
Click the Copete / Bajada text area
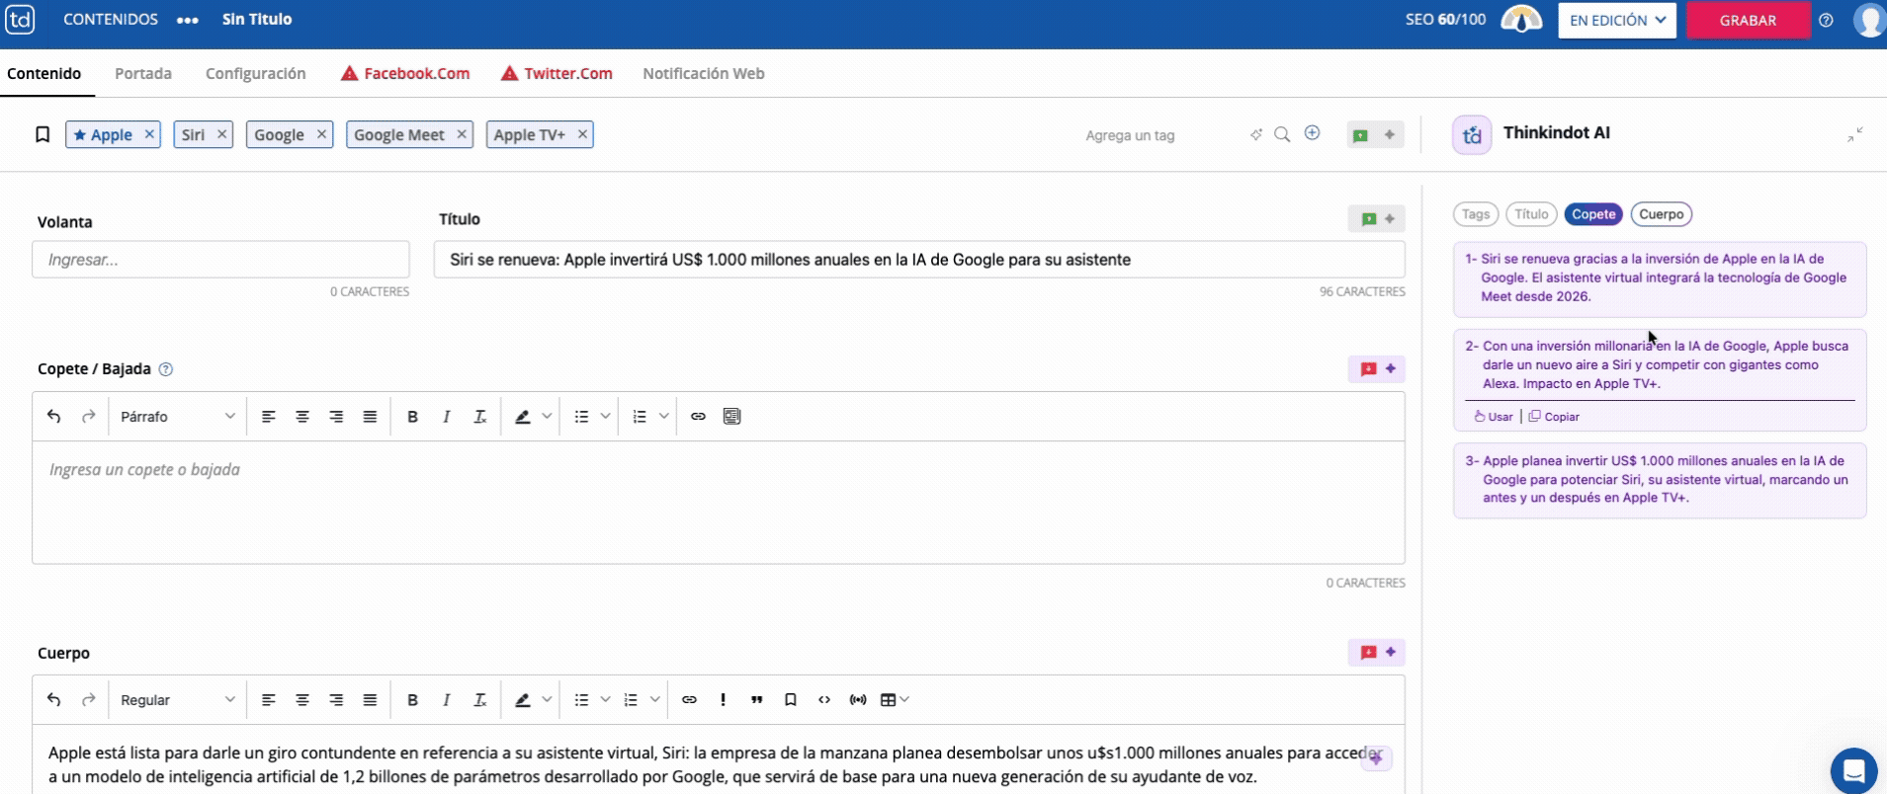[x=719, y=502]
